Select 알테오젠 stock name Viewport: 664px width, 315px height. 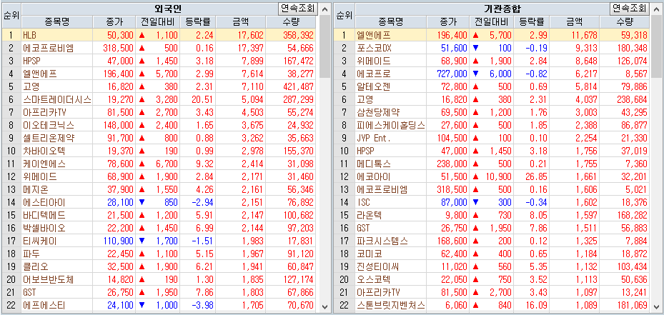click(374, 87)
